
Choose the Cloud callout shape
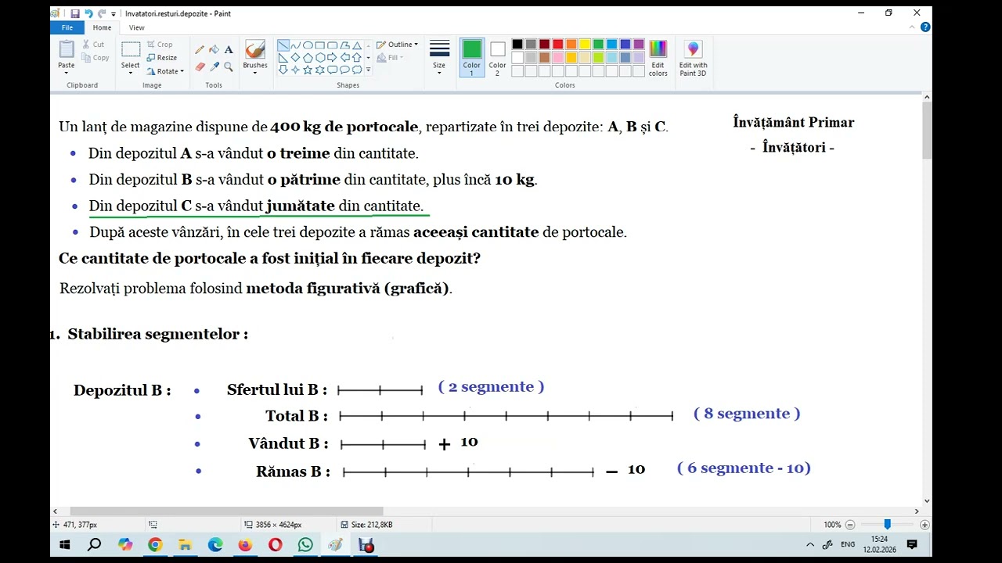357,70
